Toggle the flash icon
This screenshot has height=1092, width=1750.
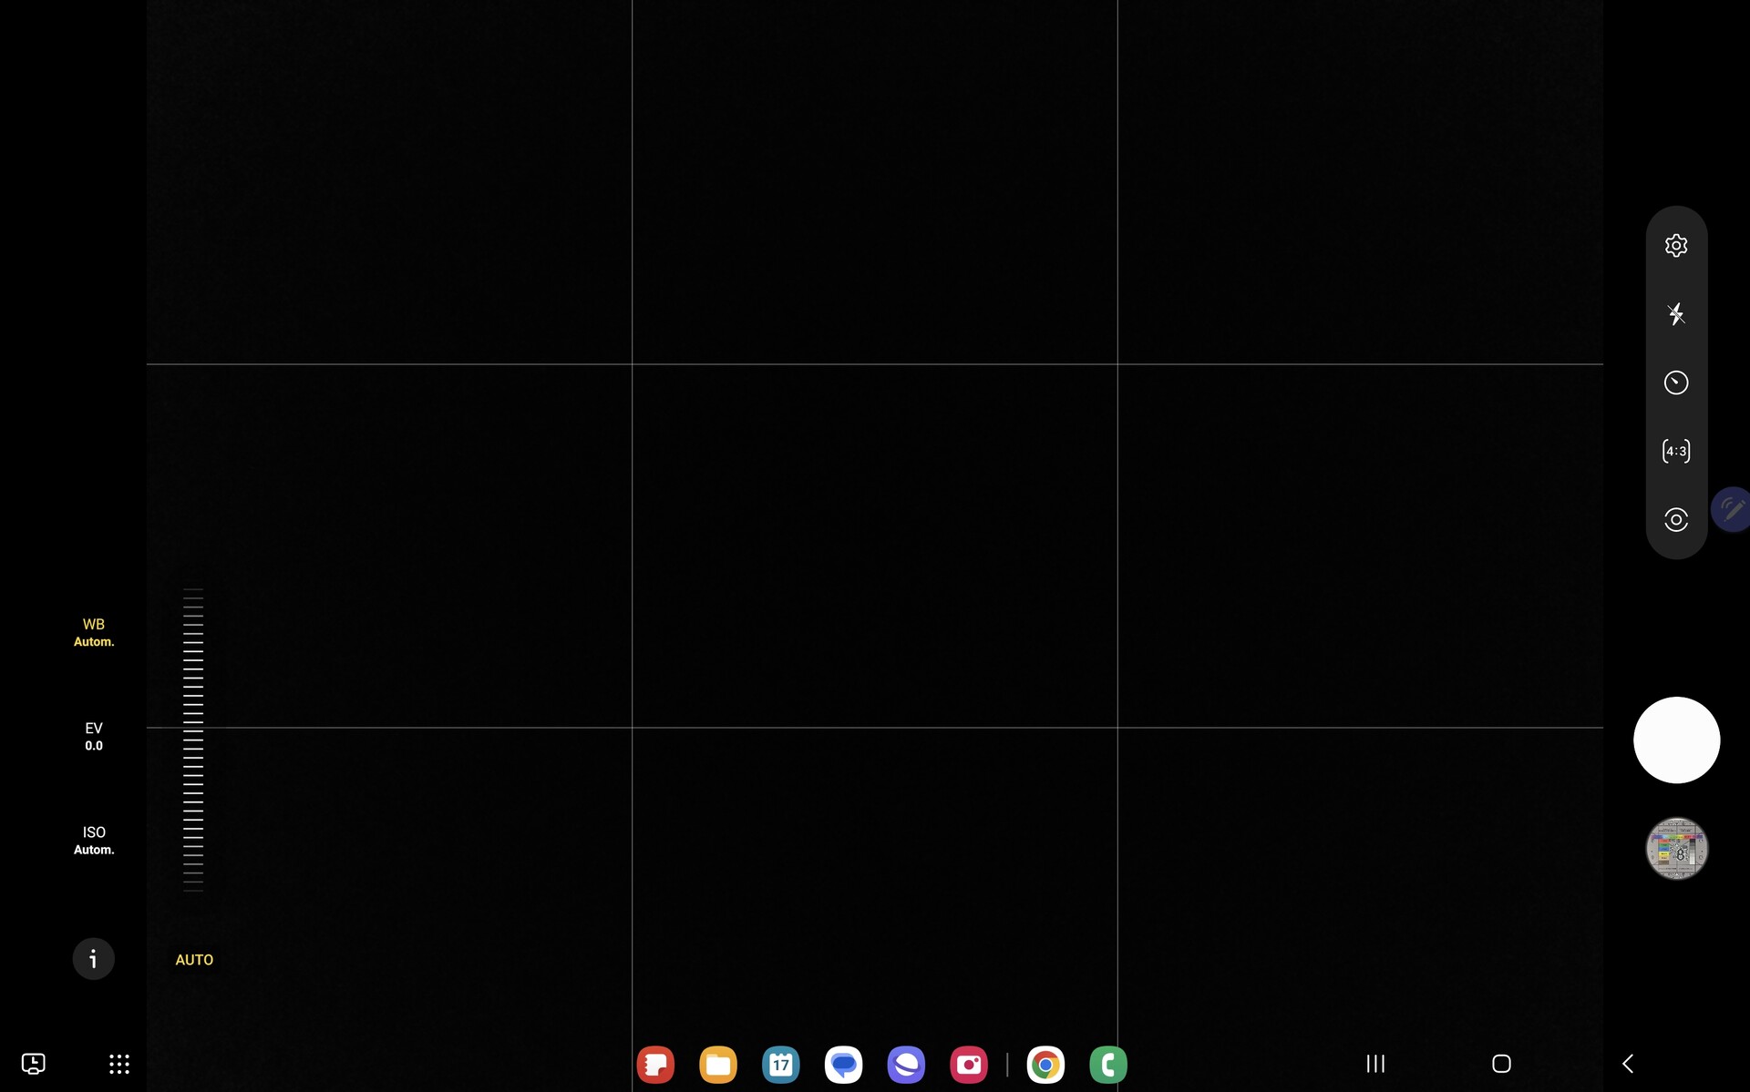(1675, 314)
